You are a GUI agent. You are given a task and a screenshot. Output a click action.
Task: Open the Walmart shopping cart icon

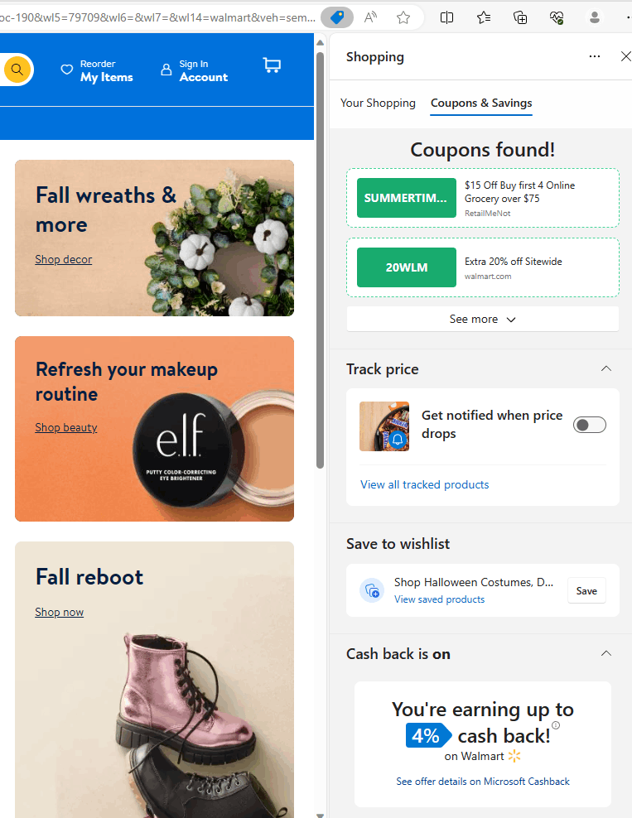pos(272,65)
